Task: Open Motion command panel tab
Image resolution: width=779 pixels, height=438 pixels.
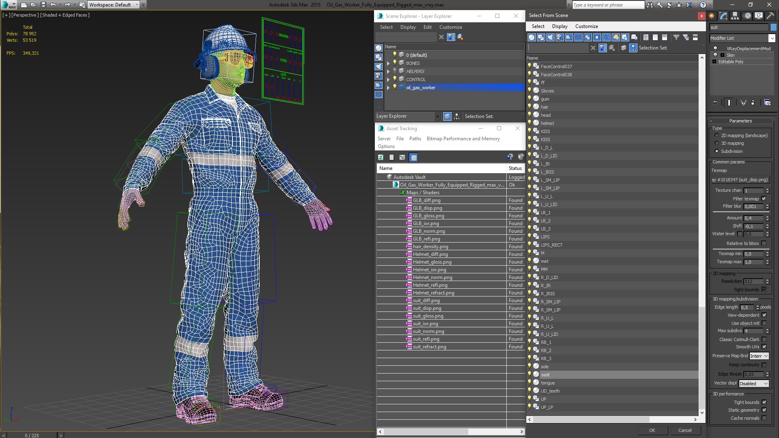Action: 747,16
